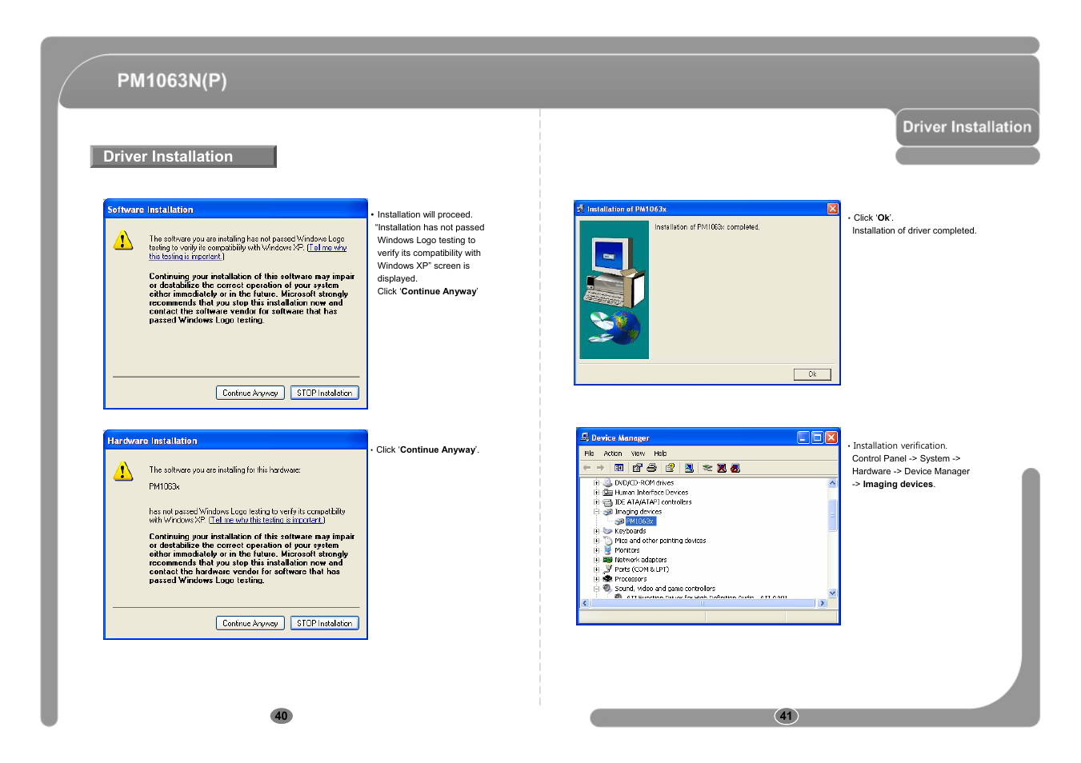Click scroll up arrow in Device Manager
The image size is (1081, 763).
[x=832, y=483]
